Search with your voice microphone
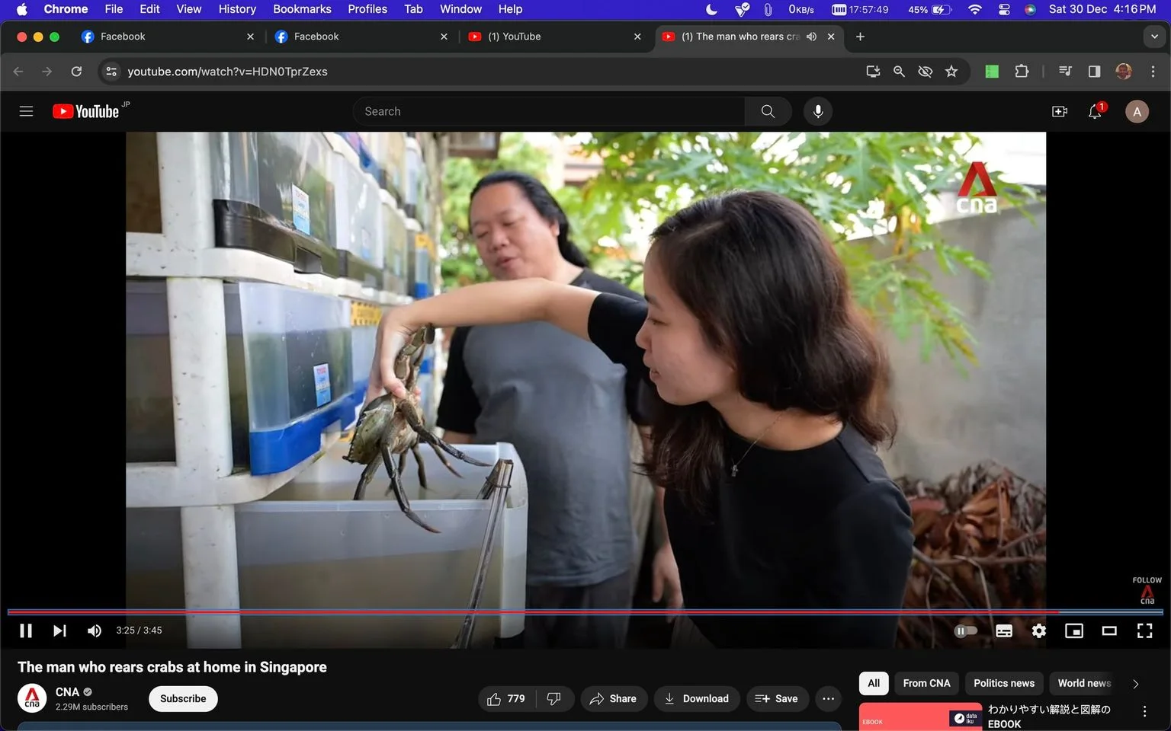The width and height of the screenshot is (1171, 731). click(x=818, y=111)
